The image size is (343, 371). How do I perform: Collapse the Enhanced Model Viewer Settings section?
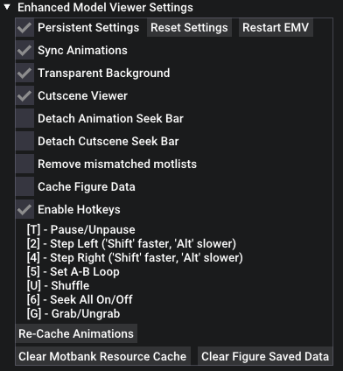(7, 7)
